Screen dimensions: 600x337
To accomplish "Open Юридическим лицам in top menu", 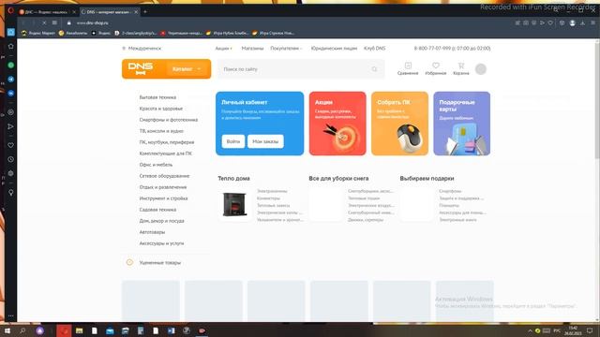I will coord(334,49).
